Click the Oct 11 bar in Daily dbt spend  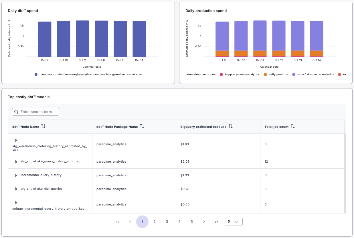pyautogui.click(x=82, y=39)
